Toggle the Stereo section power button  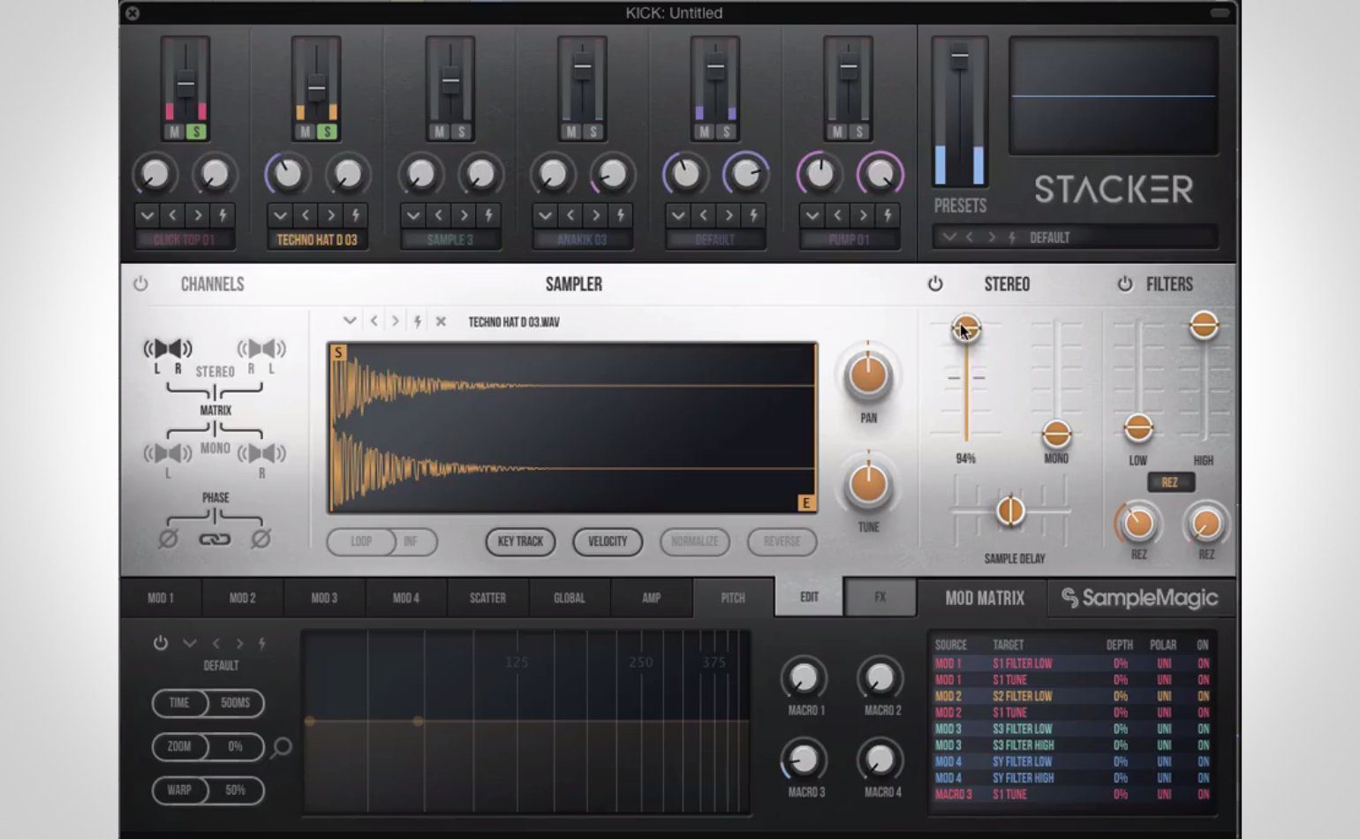point(935,284)
